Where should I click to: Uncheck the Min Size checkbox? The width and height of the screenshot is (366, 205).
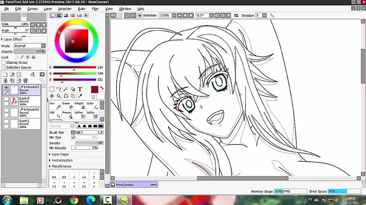tap(73, 137)
